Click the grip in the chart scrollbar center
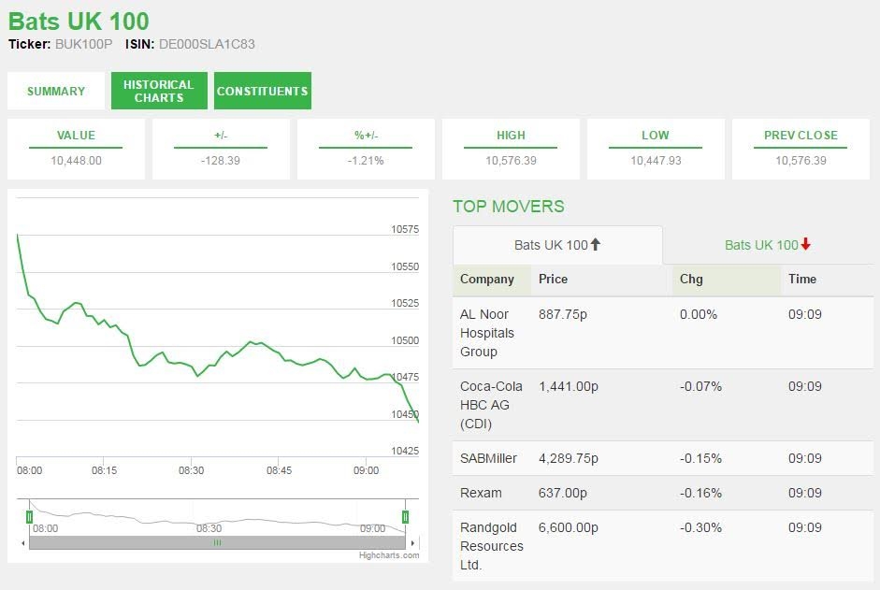The image size is (880, 590). click(x=217, y=542)
